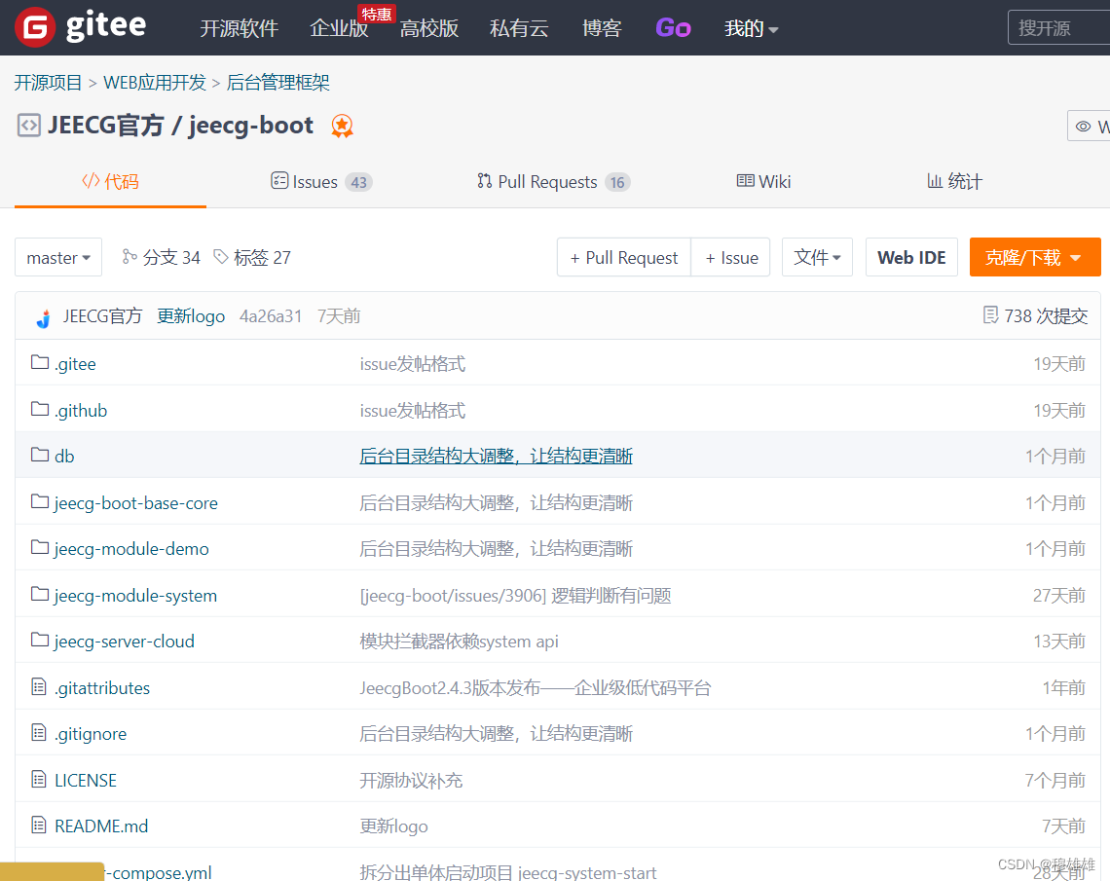Open the jeecg-boot repository title link

click(x=251, y=126)
